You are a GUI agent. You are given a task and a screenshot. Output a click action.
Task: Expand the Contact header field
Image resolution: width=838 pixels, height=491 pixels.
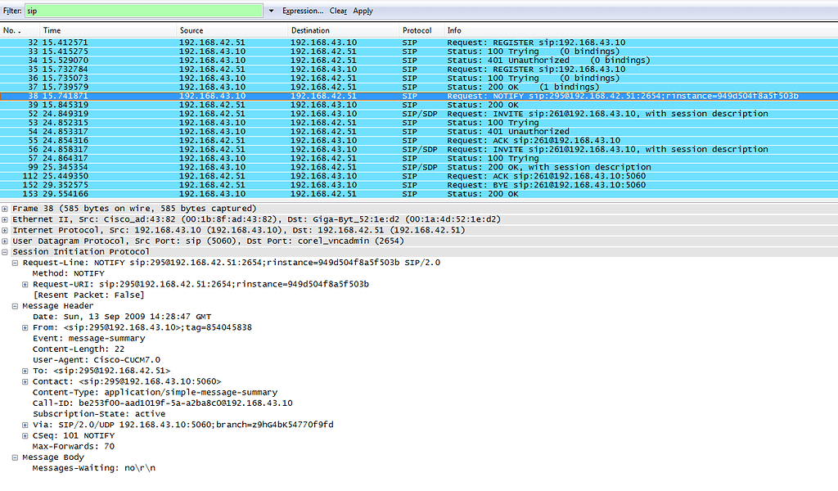pyautogui.click(x=24, y=381)
